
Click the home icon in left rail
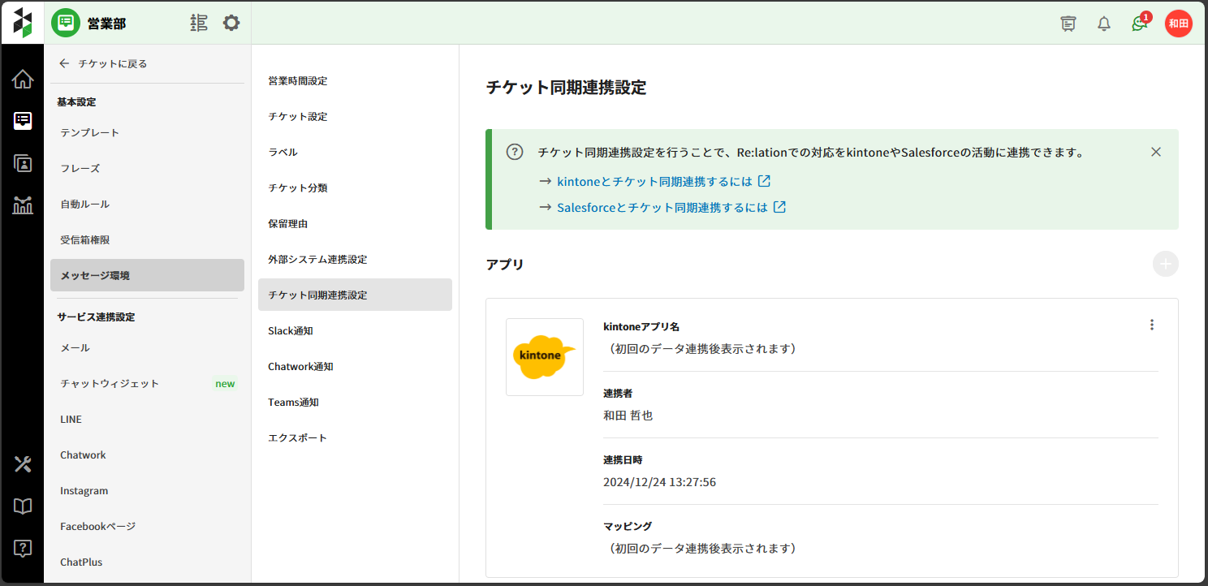(x=23, y=80)
